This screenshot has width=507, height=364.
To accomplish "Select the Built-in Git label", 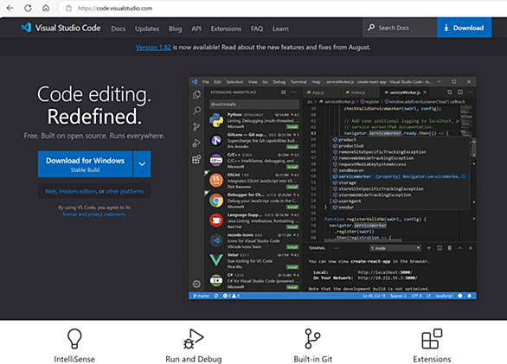I will (312, 359).
